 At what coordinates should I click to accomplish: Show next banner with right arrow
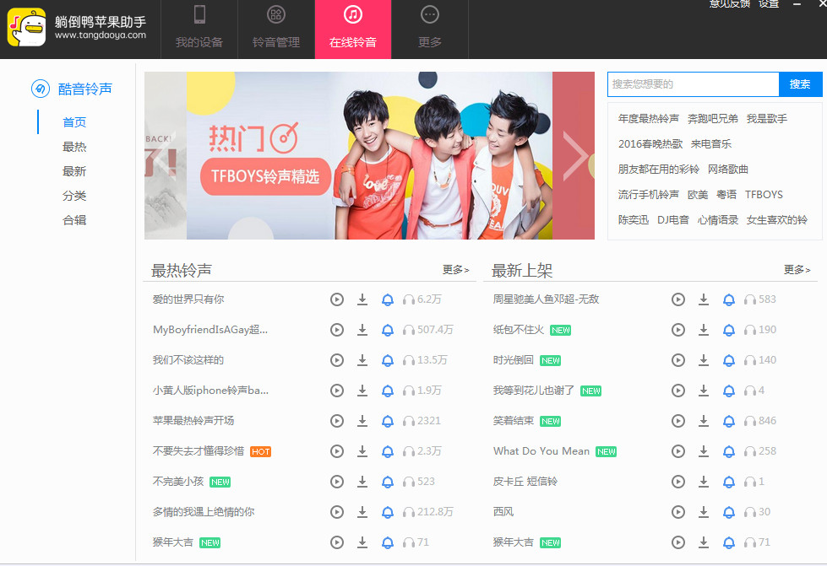point(575,155)
